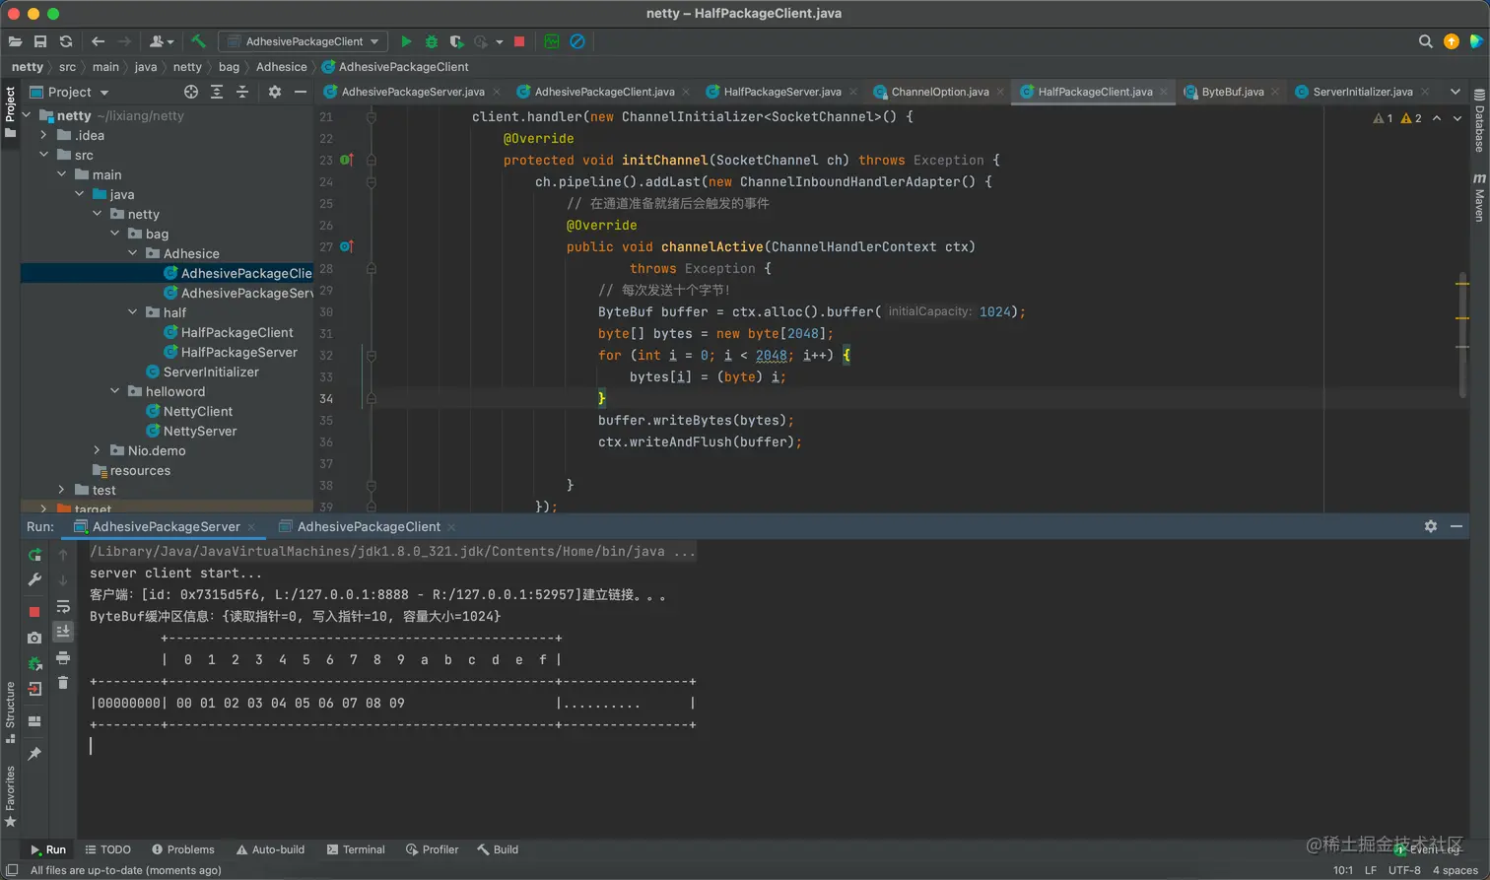This screenshot has height=880, width=1490.
Task: Toggle soft-wrap in the Run console
Action: [x=63, y=606]
